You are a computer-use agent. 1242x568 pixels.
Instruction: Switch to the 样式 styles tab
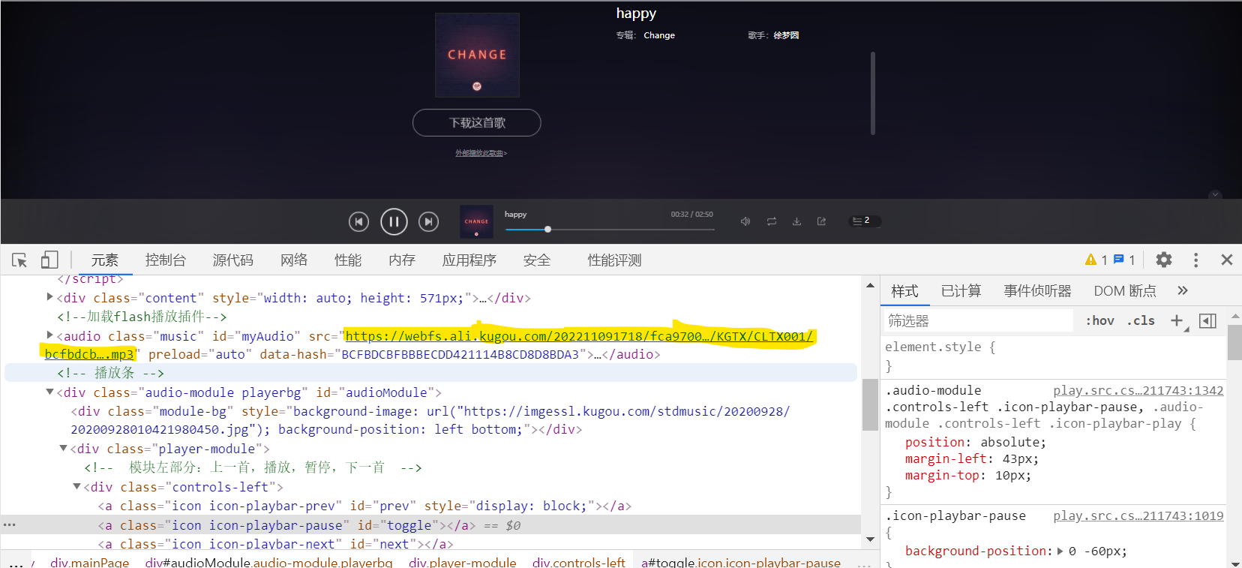pyautogui.click(x=904, y=291)
